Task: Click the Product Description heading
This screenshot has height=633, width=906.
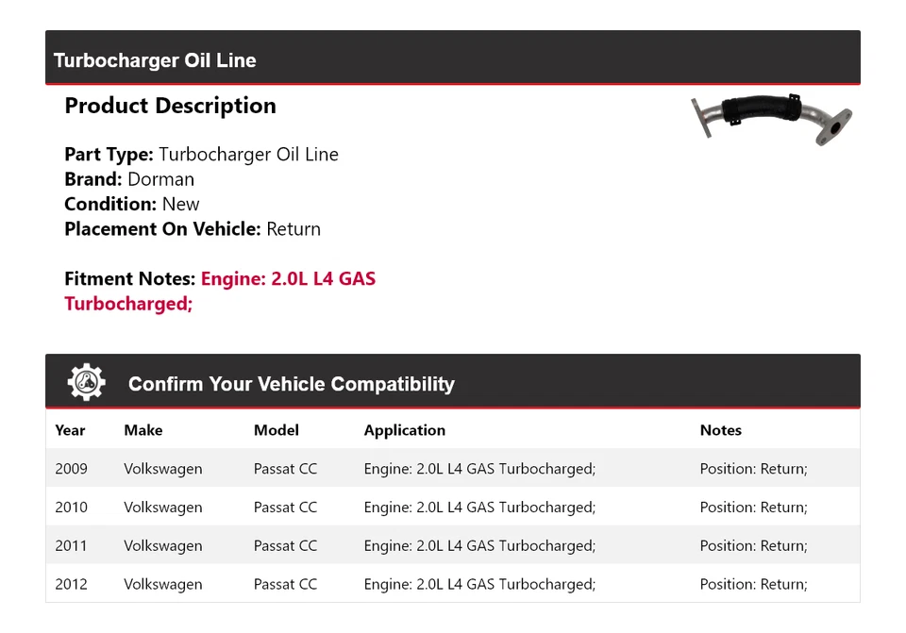Action: [x=170, y=106]
